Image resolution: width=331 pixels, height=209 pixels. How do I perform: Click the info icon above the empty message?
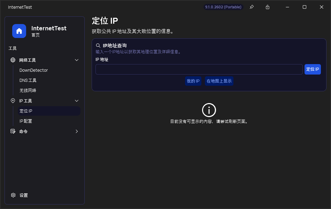(209, 110)
